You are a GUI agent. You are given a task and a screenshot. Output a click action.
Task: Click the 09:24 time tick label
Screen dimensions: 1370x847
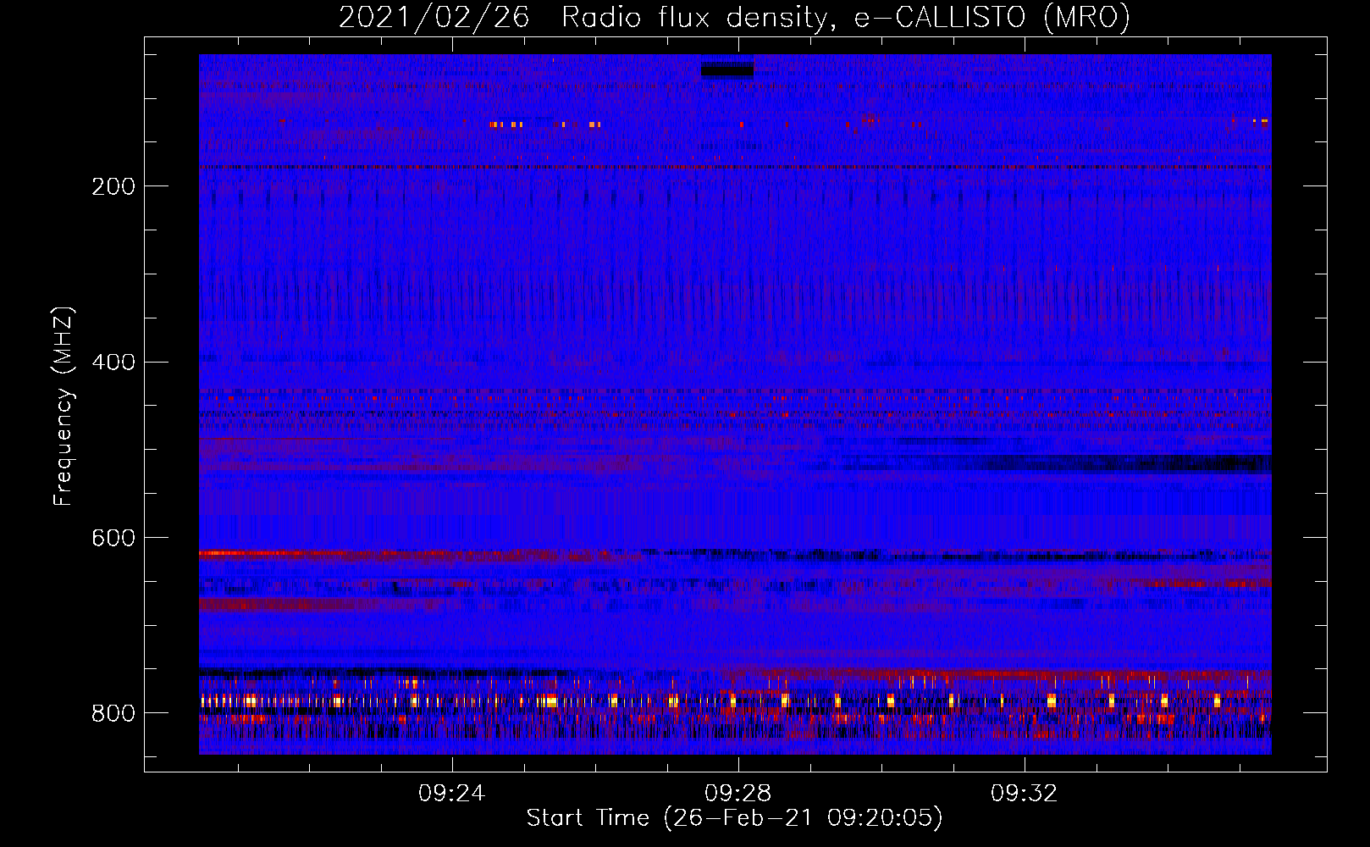pos(452,793)
